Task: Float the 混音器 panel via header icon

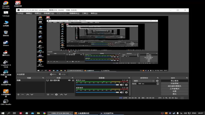Action: pos(129,78)
